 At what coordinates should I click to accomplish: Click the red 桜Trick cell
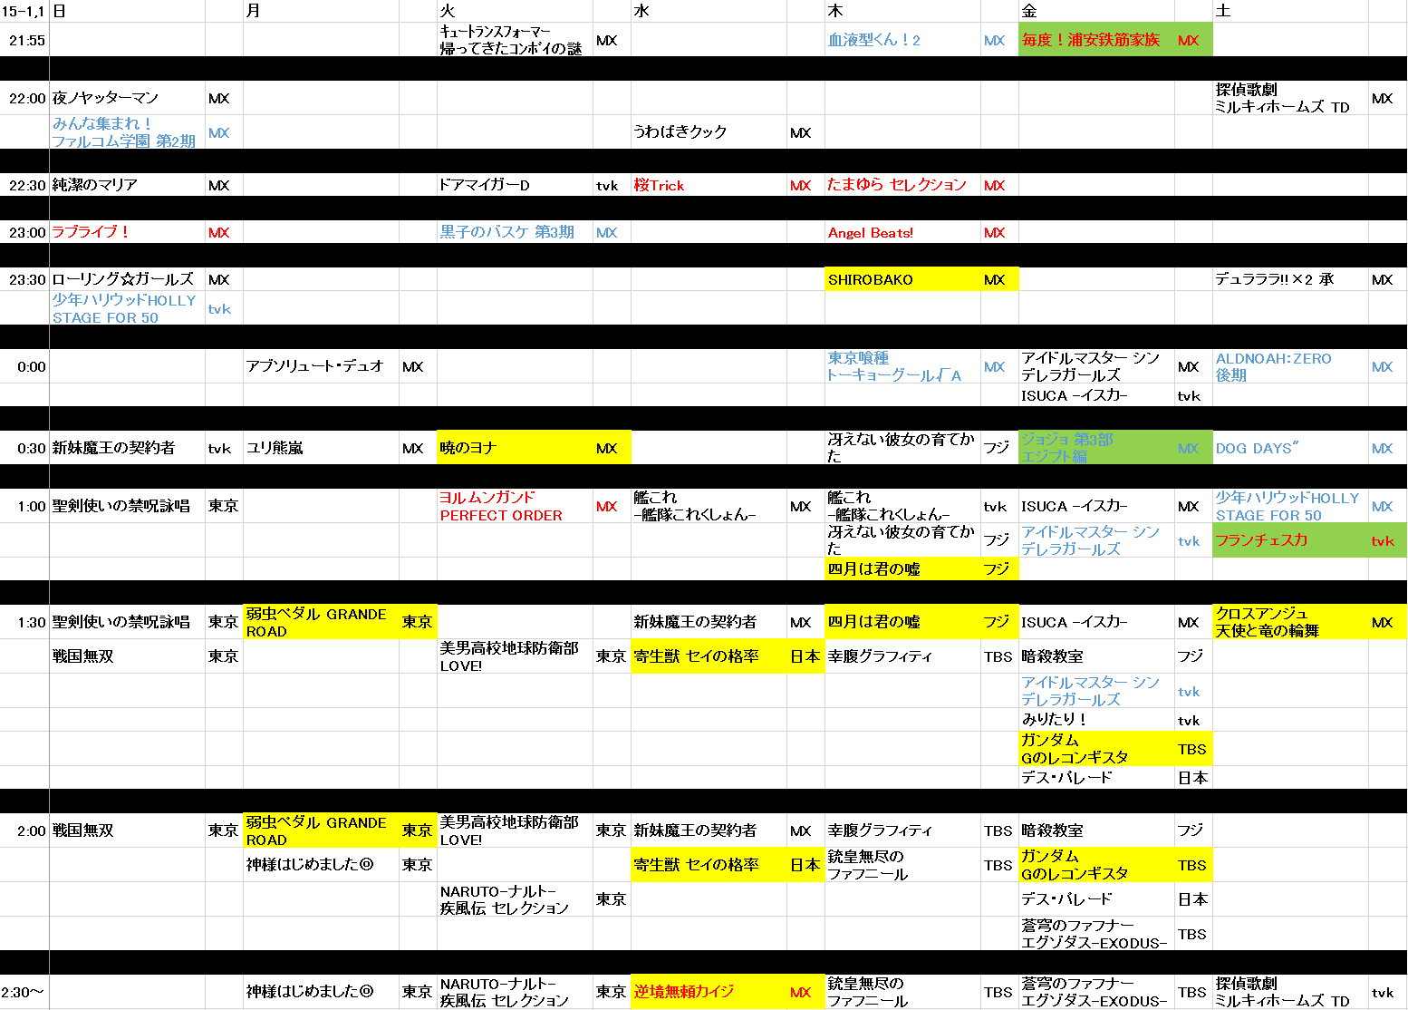click(709, 185)
